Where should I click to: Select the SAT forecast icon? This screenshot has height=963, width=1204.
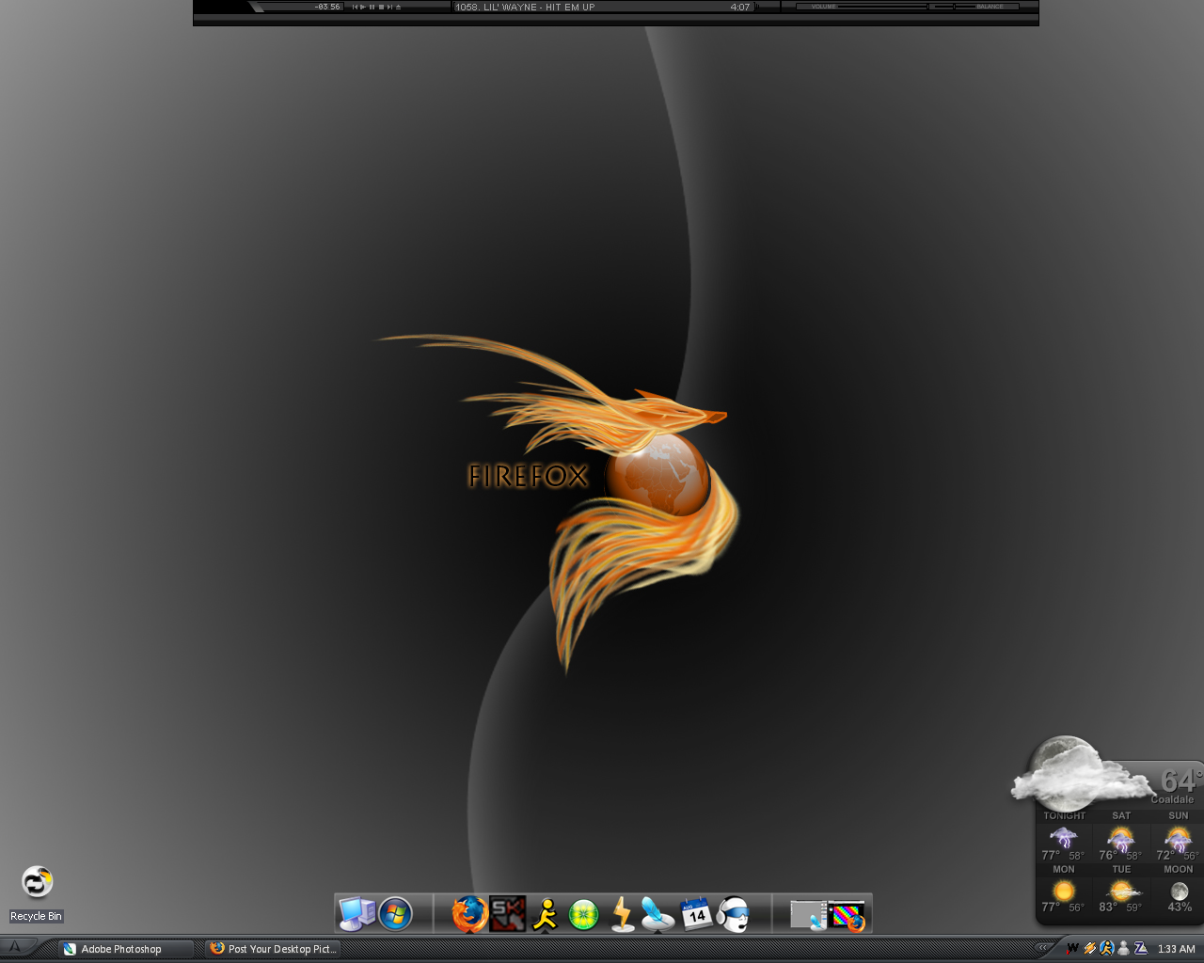click(1121, 837)
